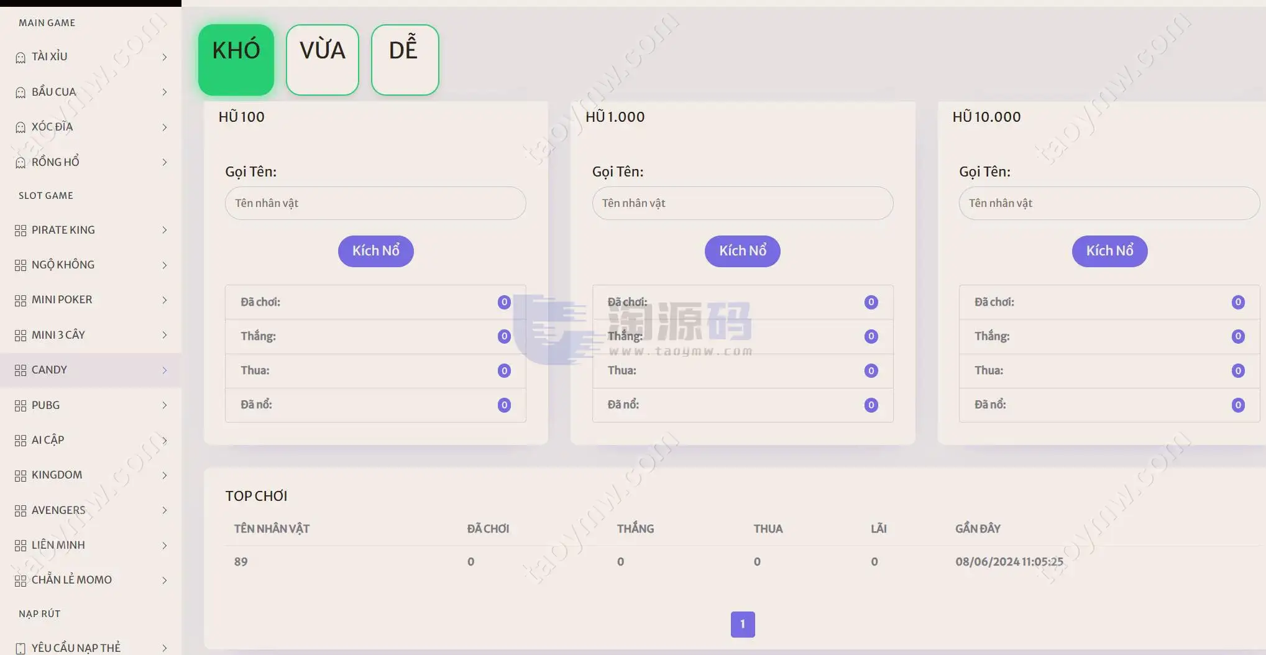Expand the AVENGERS chevron
1266x655 pixels.
164,510
